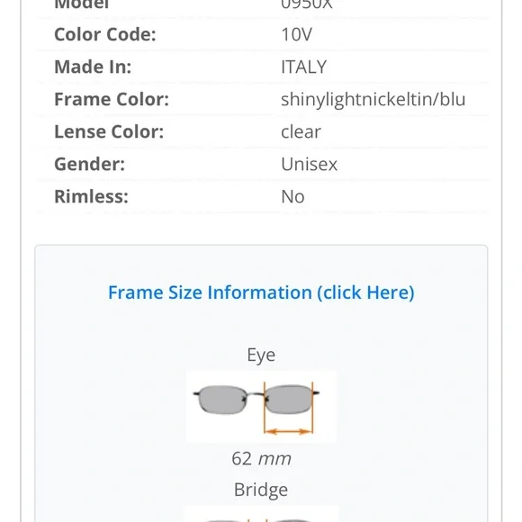522x522 pixels.
Task: Click the Unisex gender value
Action: pyautogui.click(x=310, y=164)
